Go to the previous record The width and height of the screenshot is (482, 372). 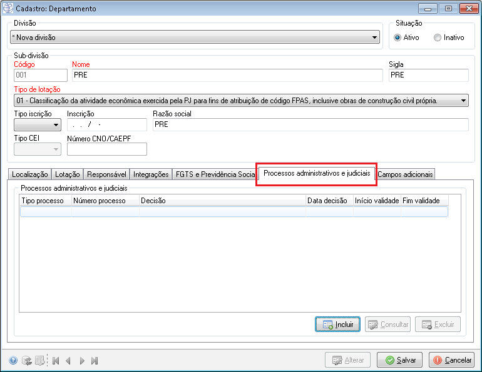(68, 361)
